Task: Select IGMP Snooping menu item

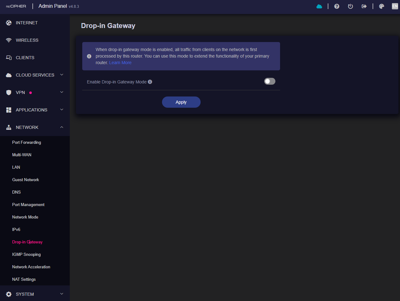Action: tap(26, 254)
